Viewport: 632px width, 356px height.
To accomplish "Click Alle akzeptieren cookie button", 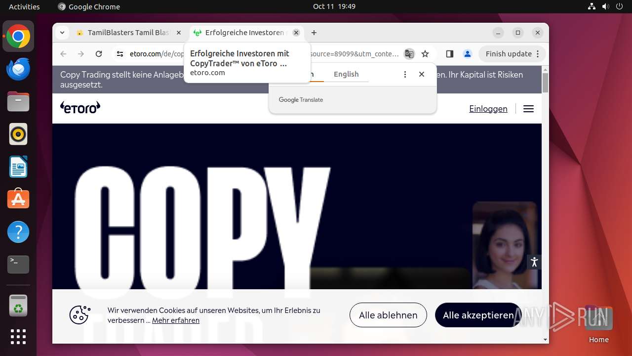I will click(478, 315).
